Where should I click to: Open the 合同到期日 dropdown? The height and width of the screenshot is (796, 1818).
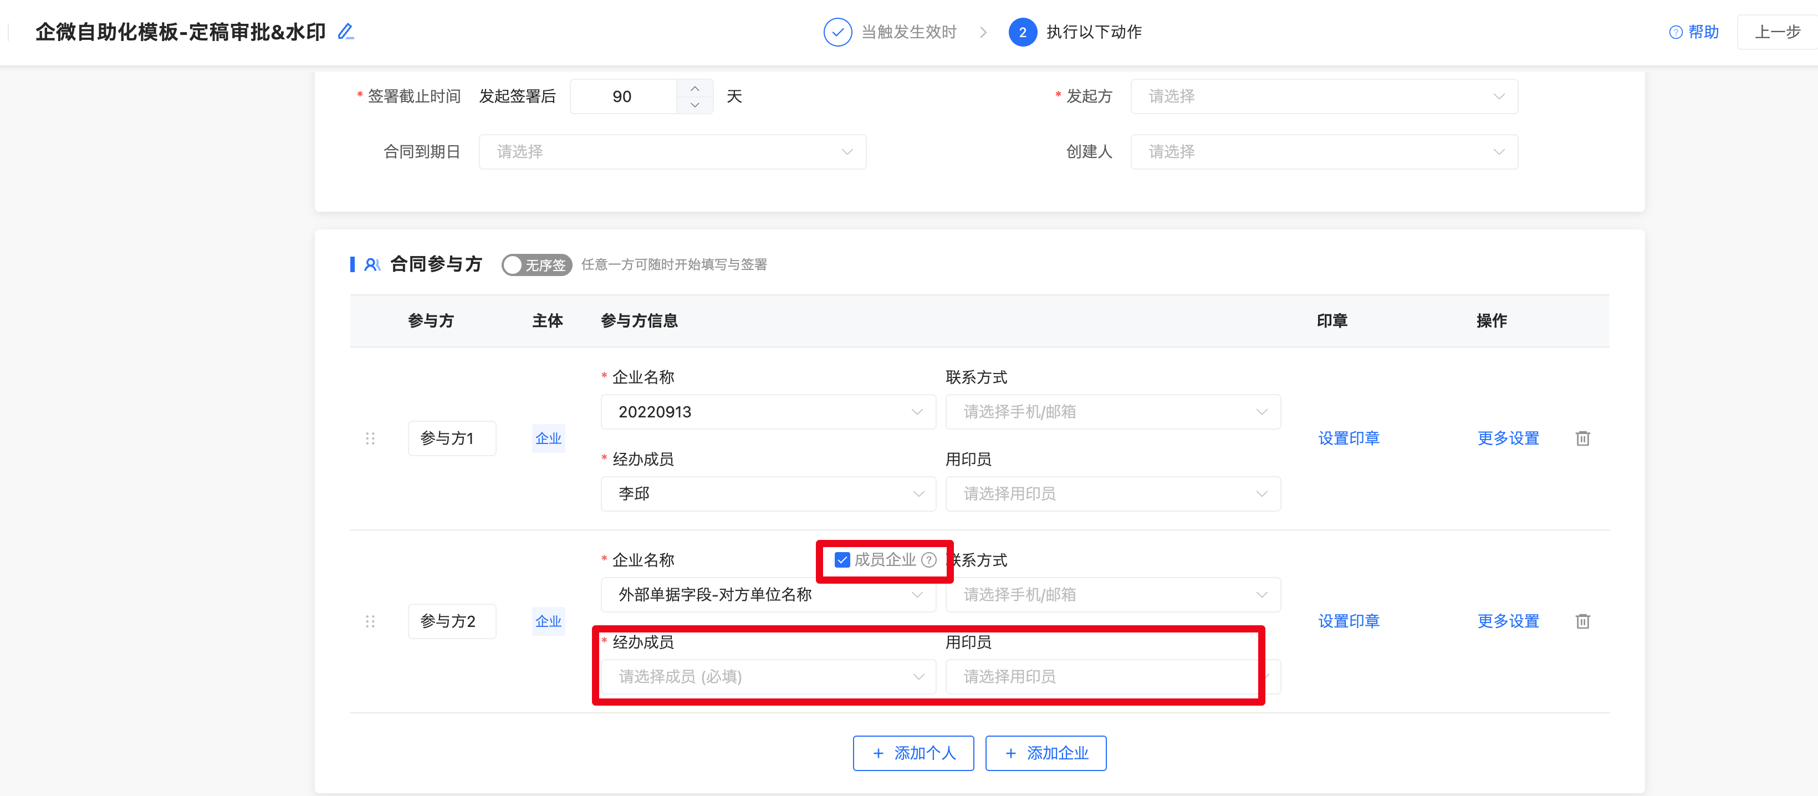[x=672, y=152]
